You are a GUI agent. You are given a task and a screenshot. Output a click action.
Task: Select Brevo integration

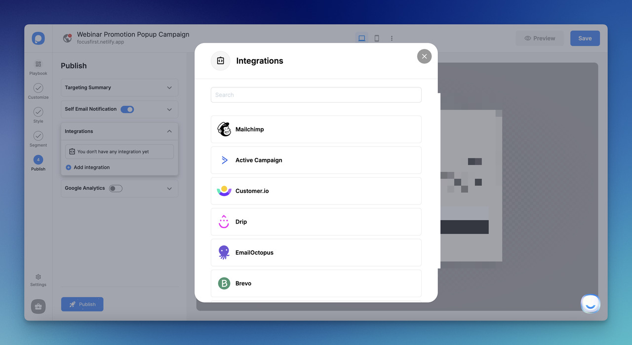pos(316,283)
